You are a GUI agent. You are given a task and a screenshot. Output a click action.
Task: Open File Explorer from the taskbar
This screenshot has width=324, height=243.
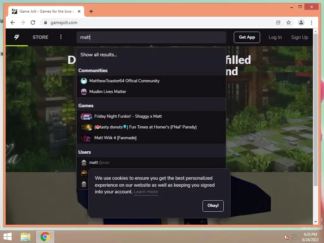(26, 237)
